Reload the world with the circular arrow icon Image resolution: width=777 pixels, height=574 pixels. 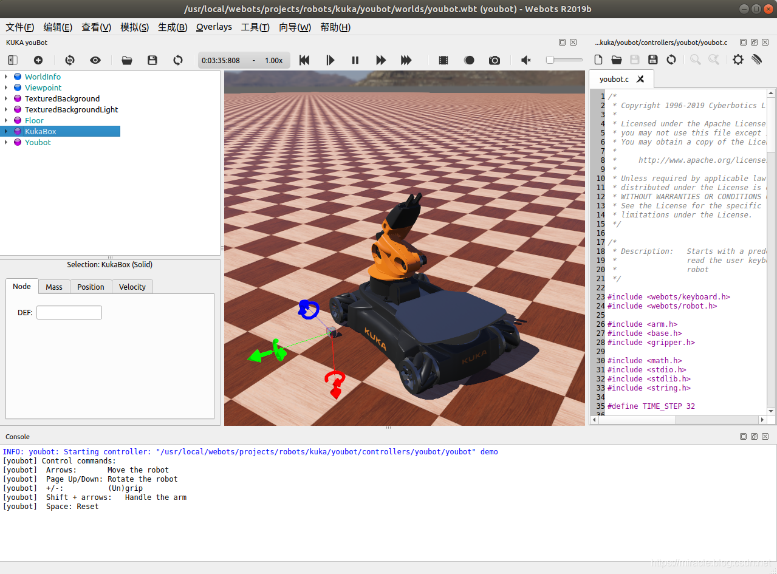178,60
